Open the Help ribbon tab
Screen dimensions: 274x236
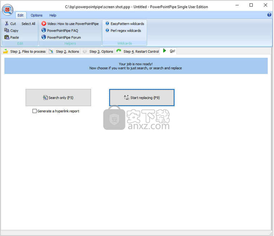53,15
